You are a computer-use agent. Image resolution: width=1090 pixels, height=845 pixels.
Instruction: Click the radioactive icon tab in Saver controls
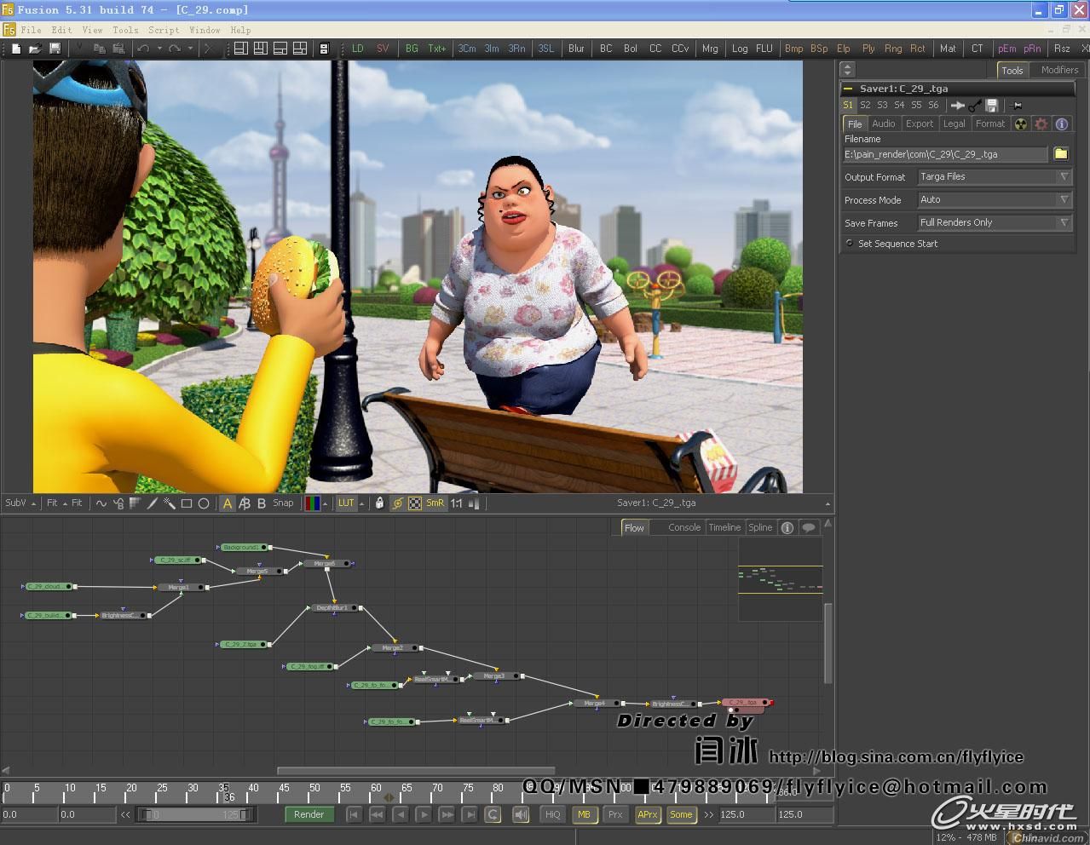point(1021,124)
